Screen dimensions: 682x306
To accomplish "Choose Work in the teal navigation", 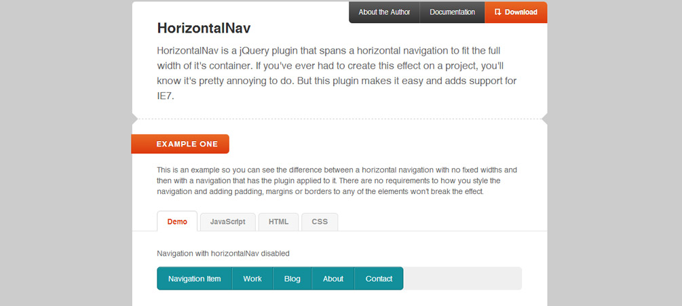I will 252,279.
